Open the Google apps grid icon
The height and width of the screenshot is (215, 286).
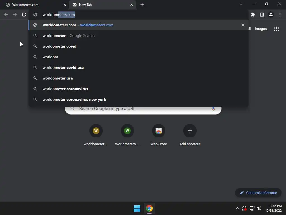[277, 29]
